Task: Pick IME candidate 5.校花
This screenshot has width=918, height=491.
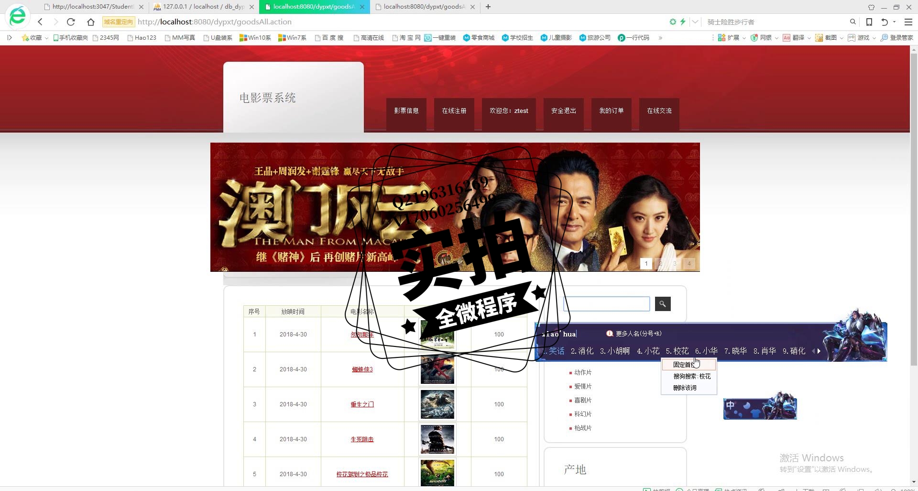Action: click(677, 351)
